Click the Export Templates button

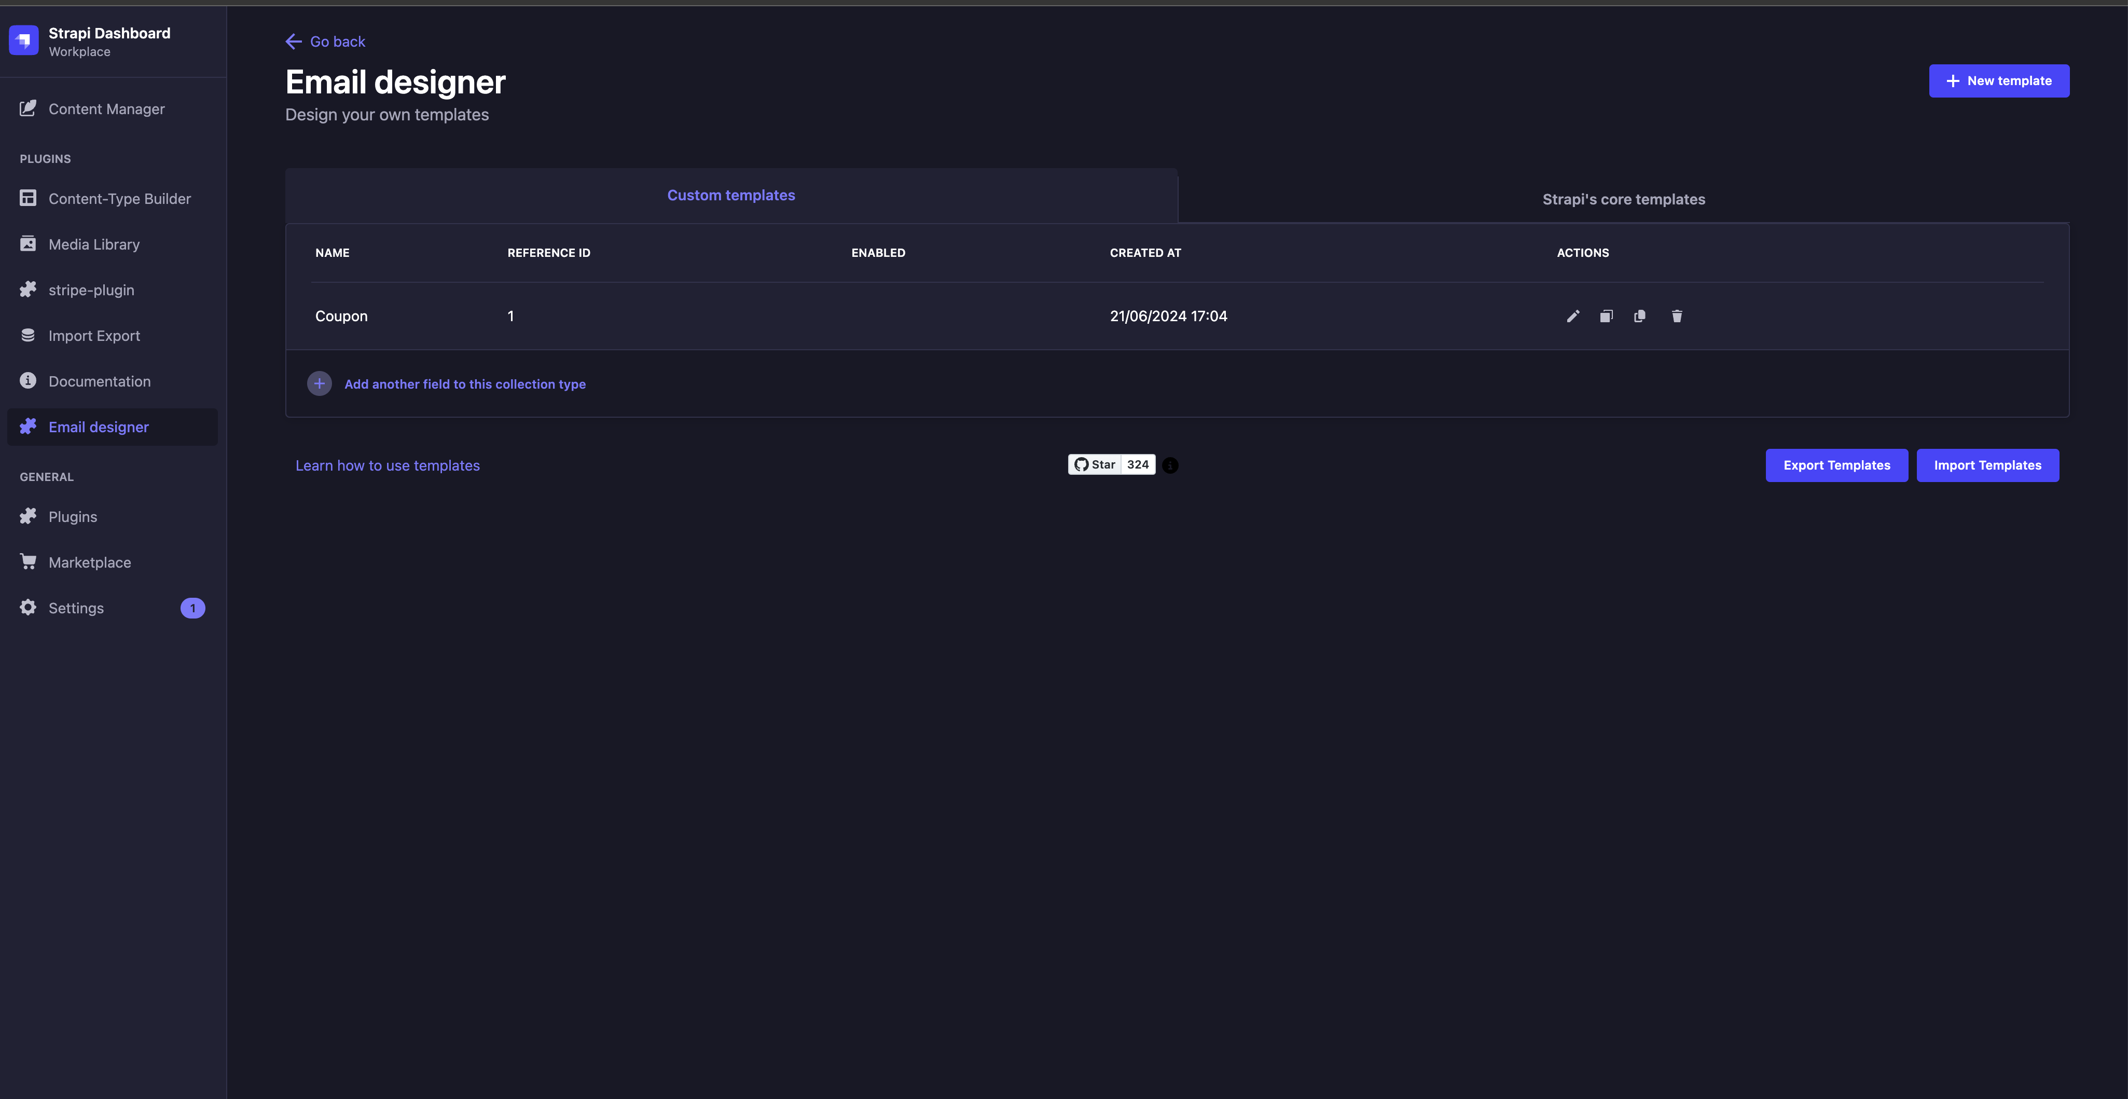click(x=1836, y=465)
